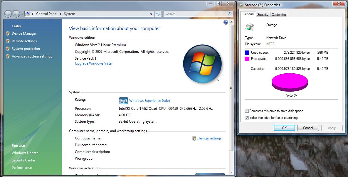Open help with the blue question icon
The width and height of the screenshot is (348, 177).
226,22
